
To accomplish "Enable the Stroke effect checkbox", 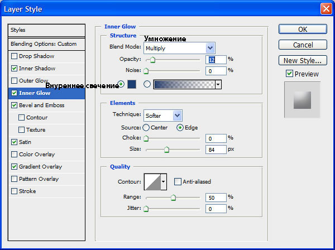I will tap(14, 191).
